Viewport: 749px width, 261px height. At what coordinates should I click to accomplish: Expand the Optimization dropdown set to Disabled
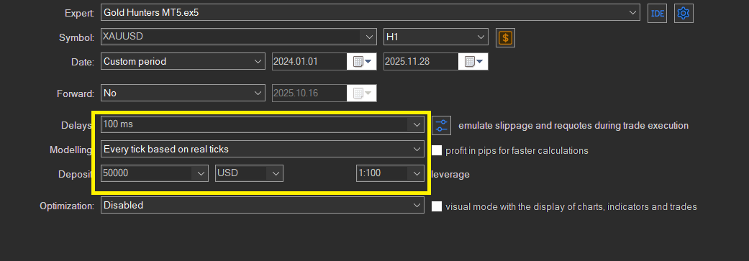(x=262, y=205)
